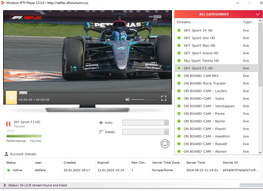
Task: Select ON BOARD-CAM - Alonso stream
Action: click(x=216, y=151)
